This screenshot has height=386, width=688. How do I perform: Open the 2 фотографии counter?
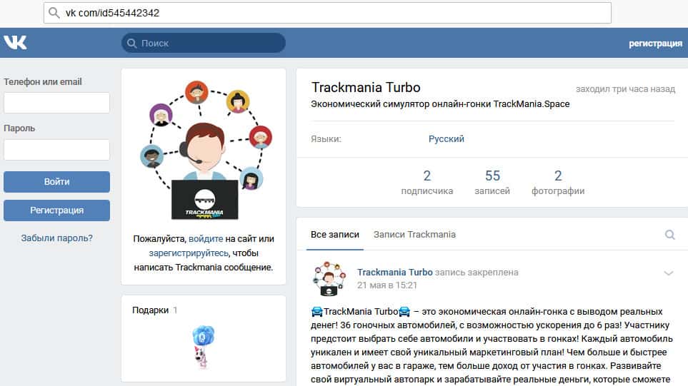(558, 182)
